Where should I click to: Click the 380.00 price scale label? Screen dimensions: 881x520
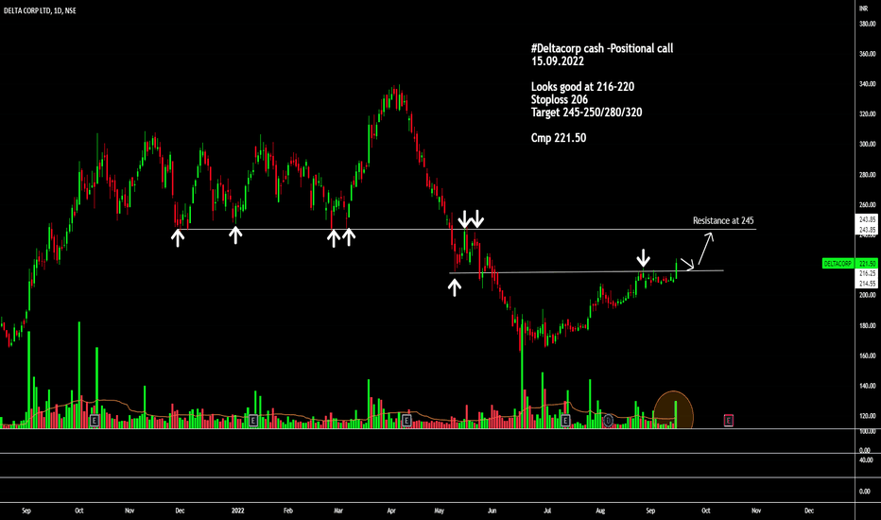coord(867,24)
